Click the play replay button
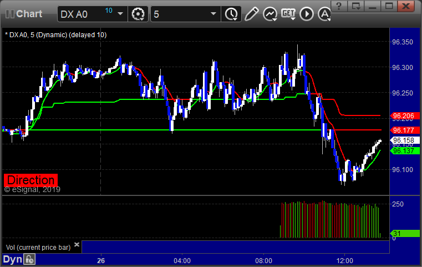This screenshot has height=267, width=422. [x=307, y=14]
